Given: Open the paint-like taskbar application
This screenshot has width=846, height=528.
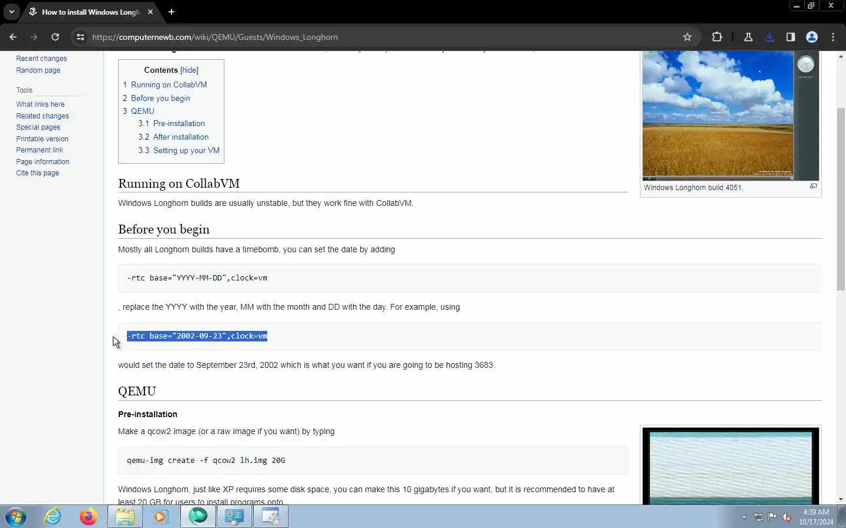Looking at the screenshot, I should 271,517.
